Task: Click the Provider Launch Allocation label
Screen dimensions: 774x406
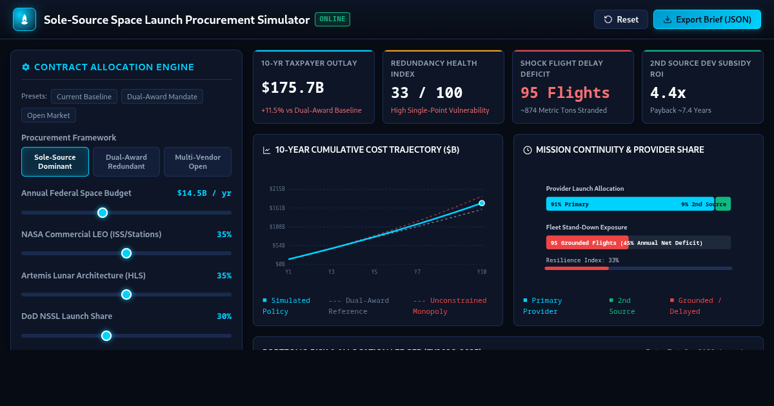Action: click(585, 189)
